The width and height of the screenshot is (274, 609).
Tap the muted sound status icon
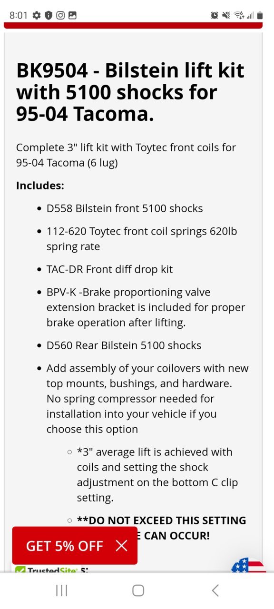226,15
